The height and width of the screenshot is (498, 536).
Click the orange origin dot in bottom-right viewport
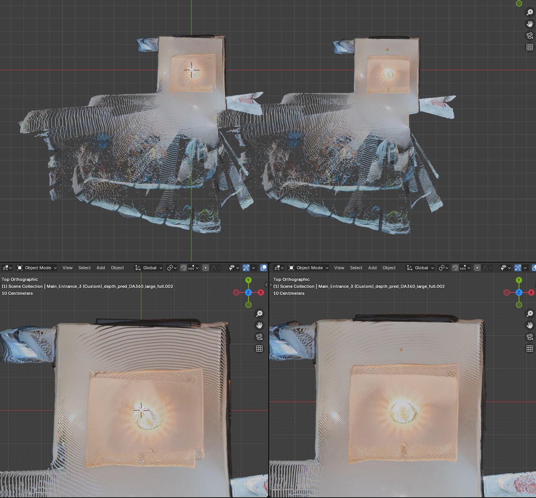click(x=401, y=350)
